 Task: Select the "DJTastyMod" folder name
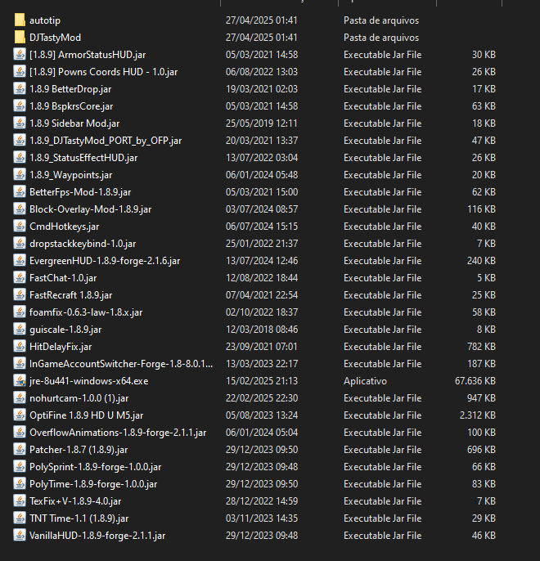[x=55, y=38]
